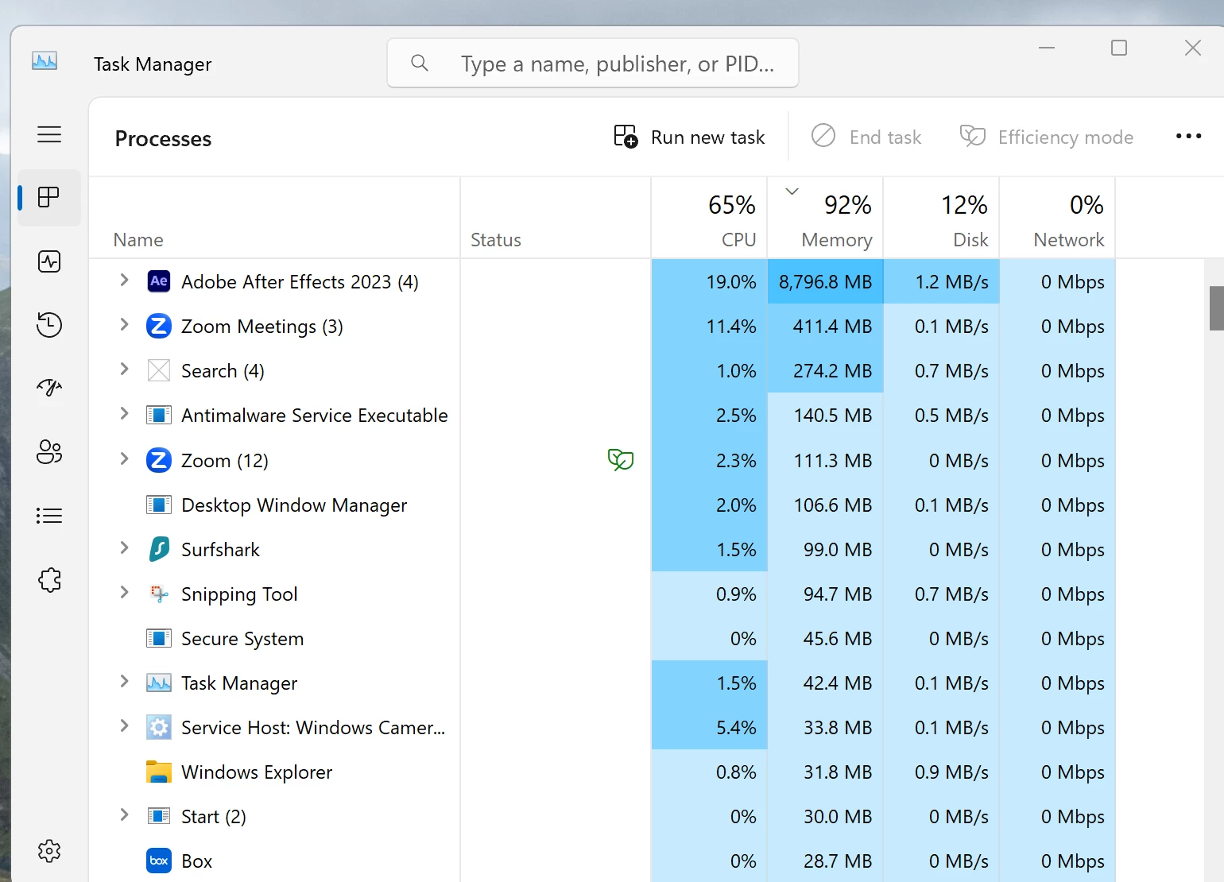Click the 28.7 MB memory value for Box
Screen dimensions: 1224x882
(838, 861)
